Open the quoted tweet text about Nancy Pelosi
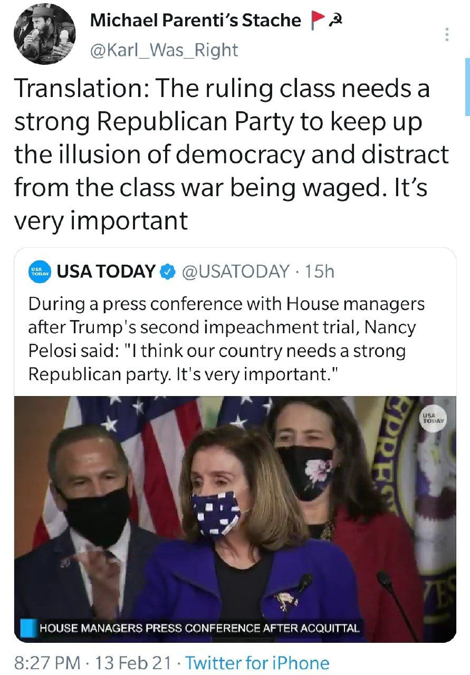Screen dimensions: 470x675 pos(227,339)
